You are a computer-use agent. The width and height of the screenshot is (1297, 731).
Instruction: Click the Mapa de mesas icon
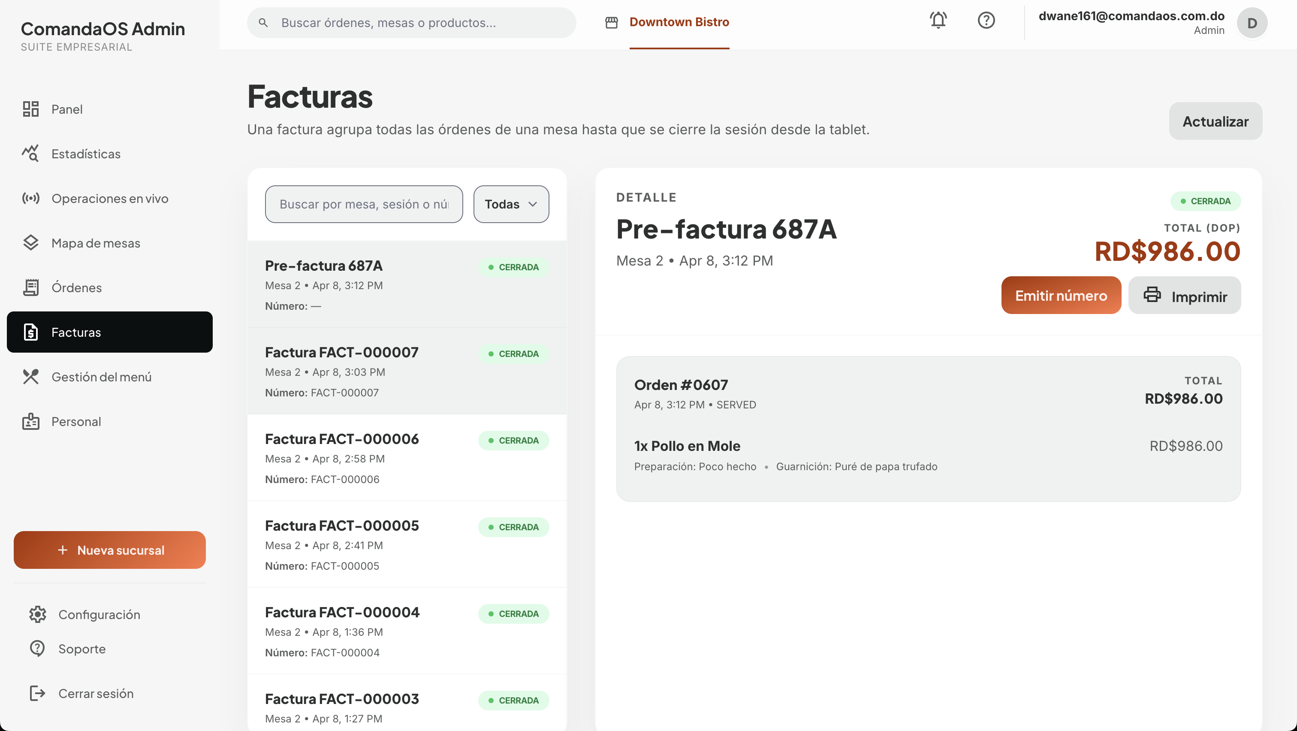[x=31, y=243]
